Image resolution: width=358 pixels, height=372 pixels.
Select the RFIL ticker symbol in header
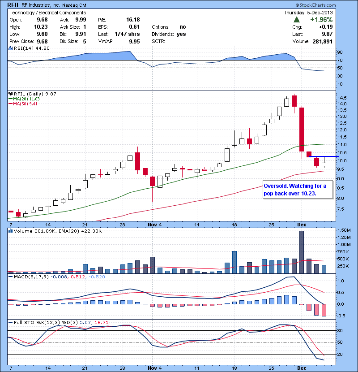tap(14, 5)
